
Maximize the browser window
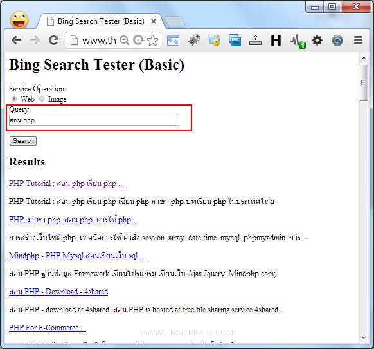332,6
